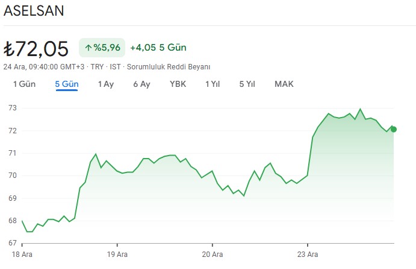416x269 pixels.
Task: Click the ASELSAN stock title
Action: click(34, 11)
